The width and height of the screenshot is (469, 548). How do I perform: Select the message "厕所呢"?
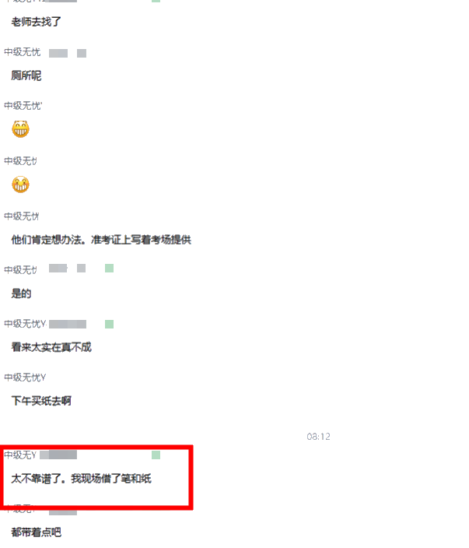(26, 76)
